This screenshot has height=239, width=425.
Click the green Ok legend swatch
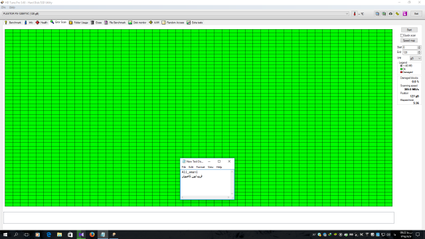click(401, 69)
